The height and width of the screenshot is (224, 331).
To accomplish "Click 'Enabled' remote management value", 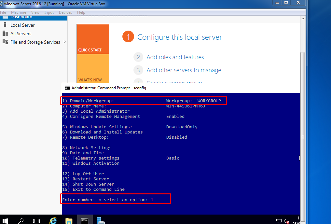I will point(175,117).
